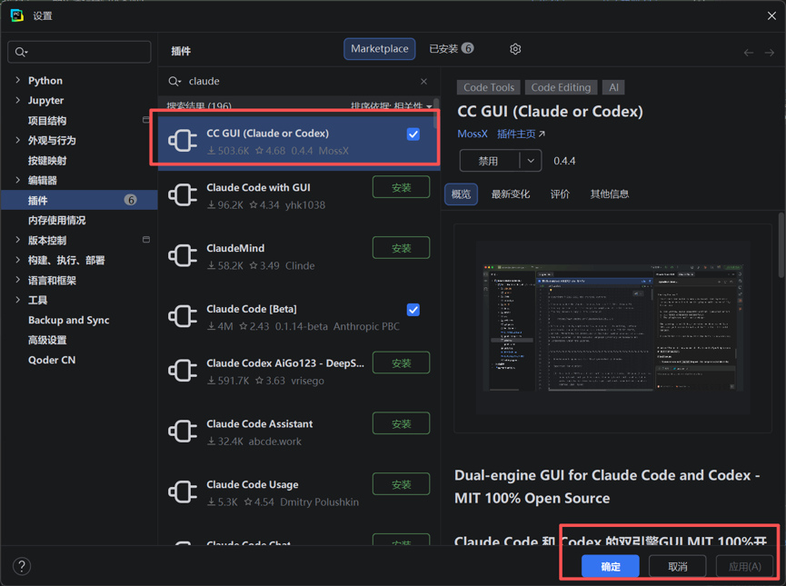Click the 禁用 button
786x586 pixels.
click(489, 161)
